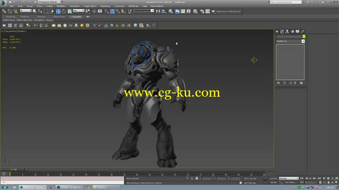
Task: Open the Utilities hammer panel tab
Action: (x=303, y=31)
